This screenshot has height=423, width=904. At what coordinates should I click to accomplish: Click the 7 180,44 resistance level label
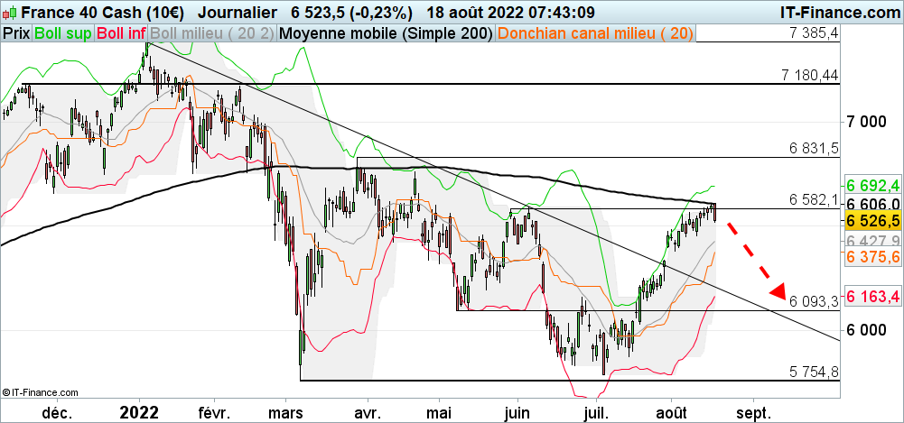(x=814, y=76)
